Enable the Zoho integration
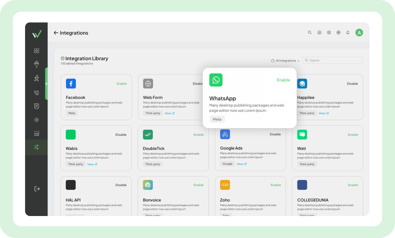The image size is (395, 238). pyautogui.click(x=276, y=185)
